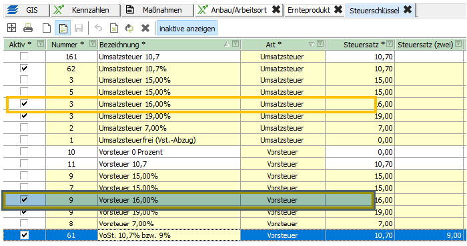
Task: Select the 'Umsatzsteuer 19,00%' name cell
Action: pos(169,116)
